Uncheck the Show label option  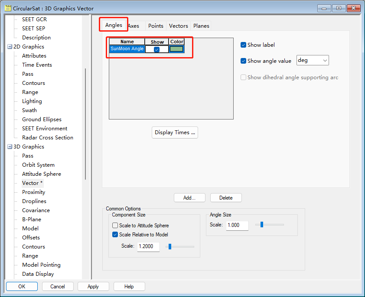pyautogui.click(x=243, y=45)
